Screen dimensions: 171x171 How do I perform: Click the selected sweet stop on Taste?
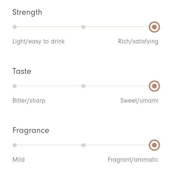[x=154, y=86]
